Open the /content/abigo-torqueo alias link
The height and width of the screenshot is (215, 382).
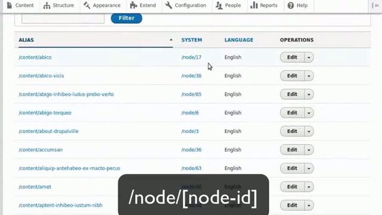coord(45,113)
